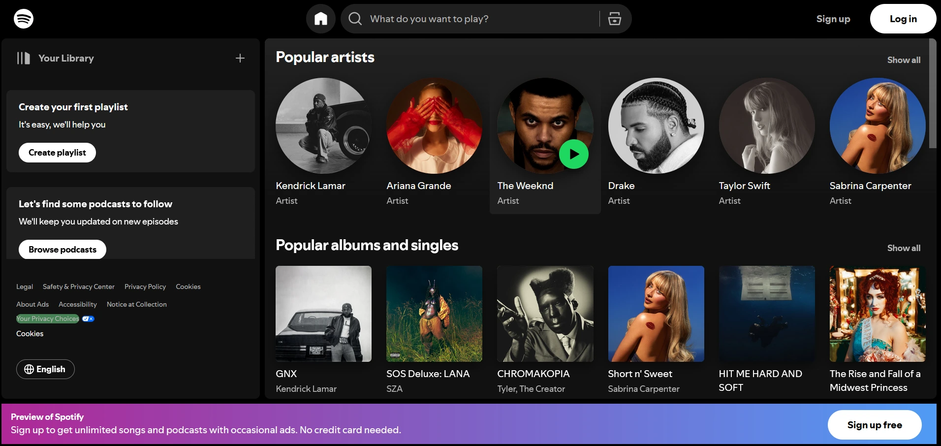Open the Popular artists heading link

325,57
